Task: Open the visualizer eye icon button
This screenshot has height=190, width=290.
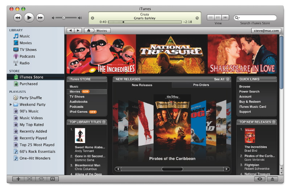Action: [260, 179]
